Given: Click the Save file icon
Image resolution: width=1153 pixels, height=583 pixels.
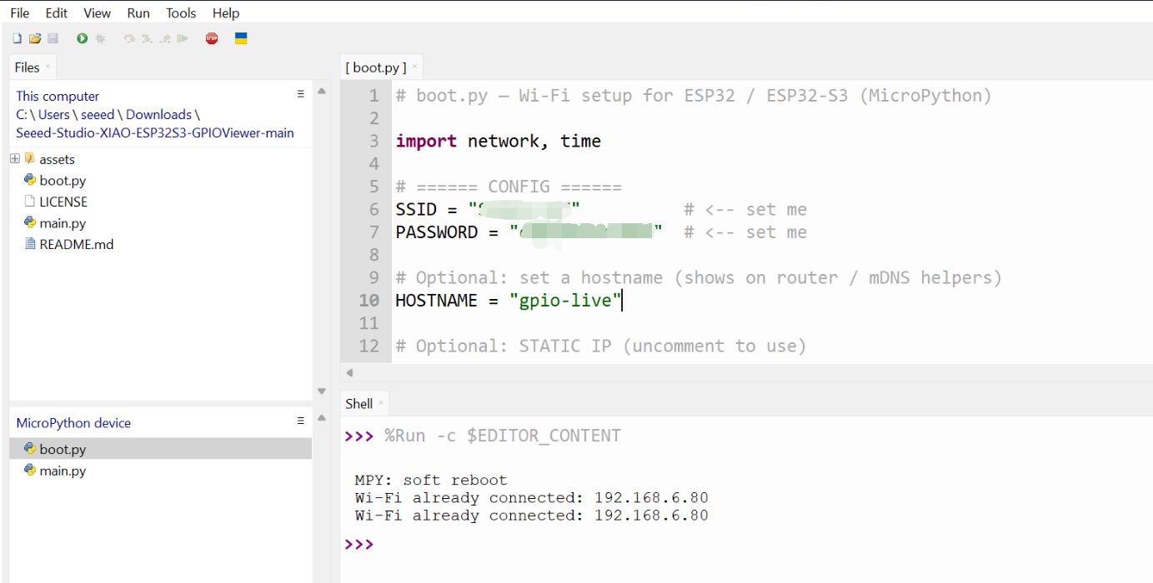Looking at the screenshot, I should pyautogui.click(x=53, y=38).
